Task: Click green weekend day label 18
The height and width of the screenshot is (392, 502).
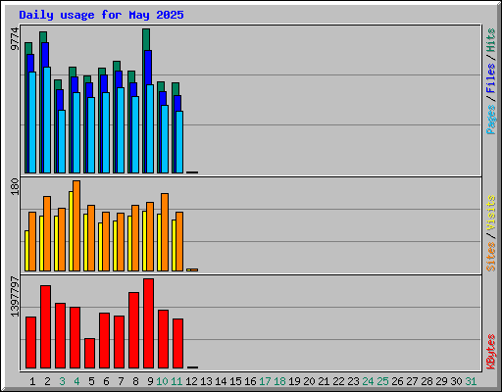Action: (279, 381)
